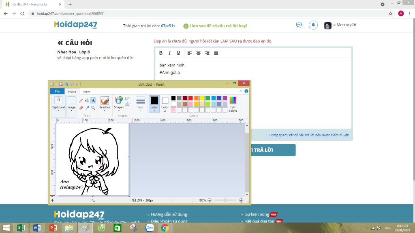Select the Text tool in Paint
Screen dimensions: 415x233
tap(93, 100)
